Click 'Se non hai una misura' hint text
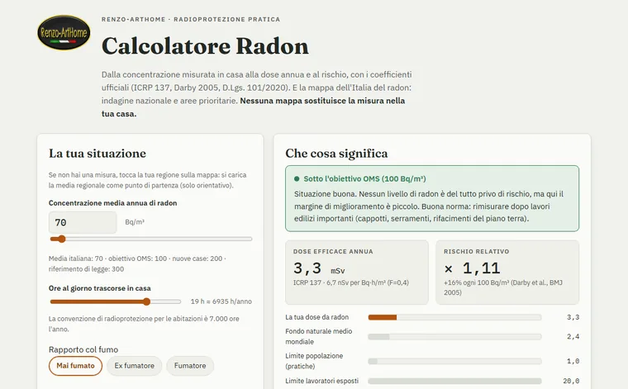This screenshot has height=389, width=628. point(147,180)
